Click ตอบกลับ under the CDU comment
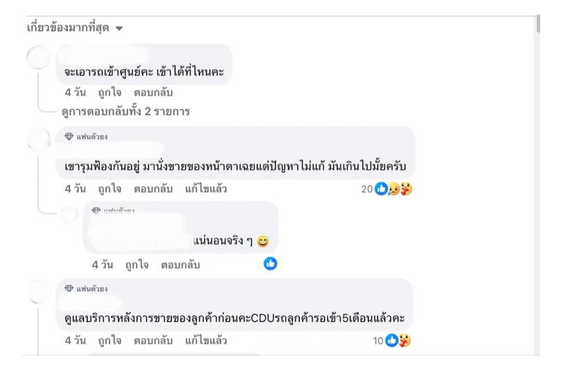Image resolution: width=562 pixels, height=375 pixels. (153, 340)
